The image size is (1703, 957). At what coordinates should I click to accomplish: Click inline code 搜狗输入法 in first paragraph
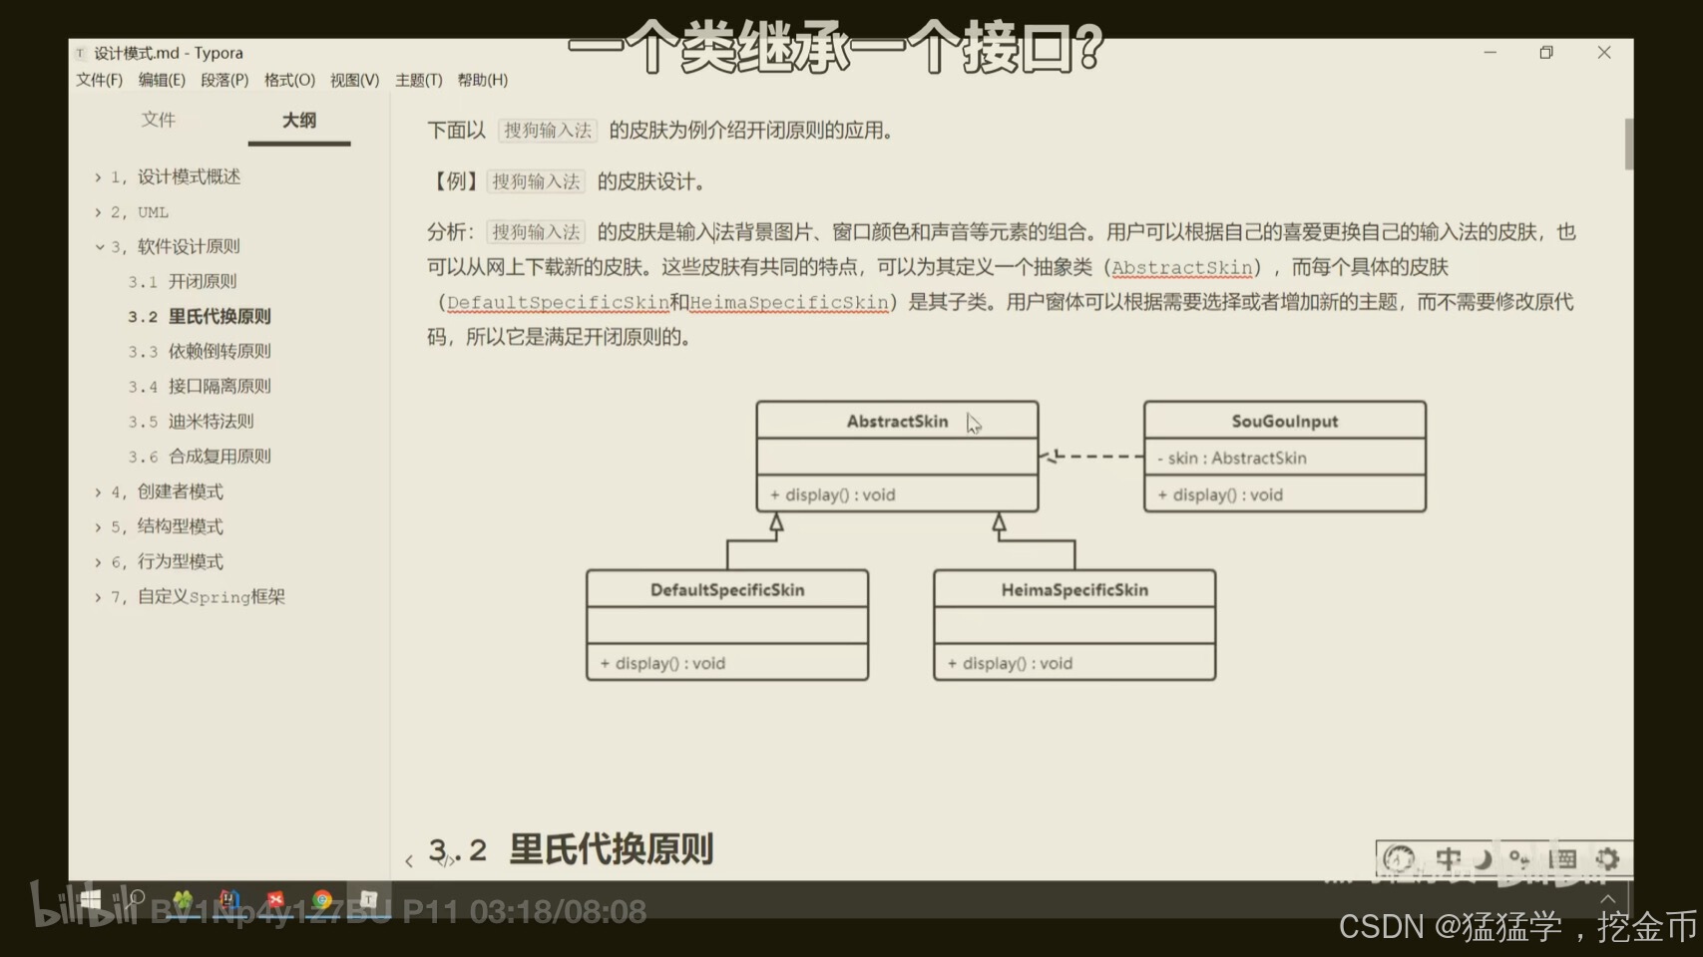click(548, 130)
